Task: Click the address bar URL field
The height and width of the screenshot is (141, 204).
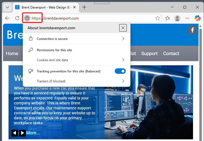Action: point(93,18)
